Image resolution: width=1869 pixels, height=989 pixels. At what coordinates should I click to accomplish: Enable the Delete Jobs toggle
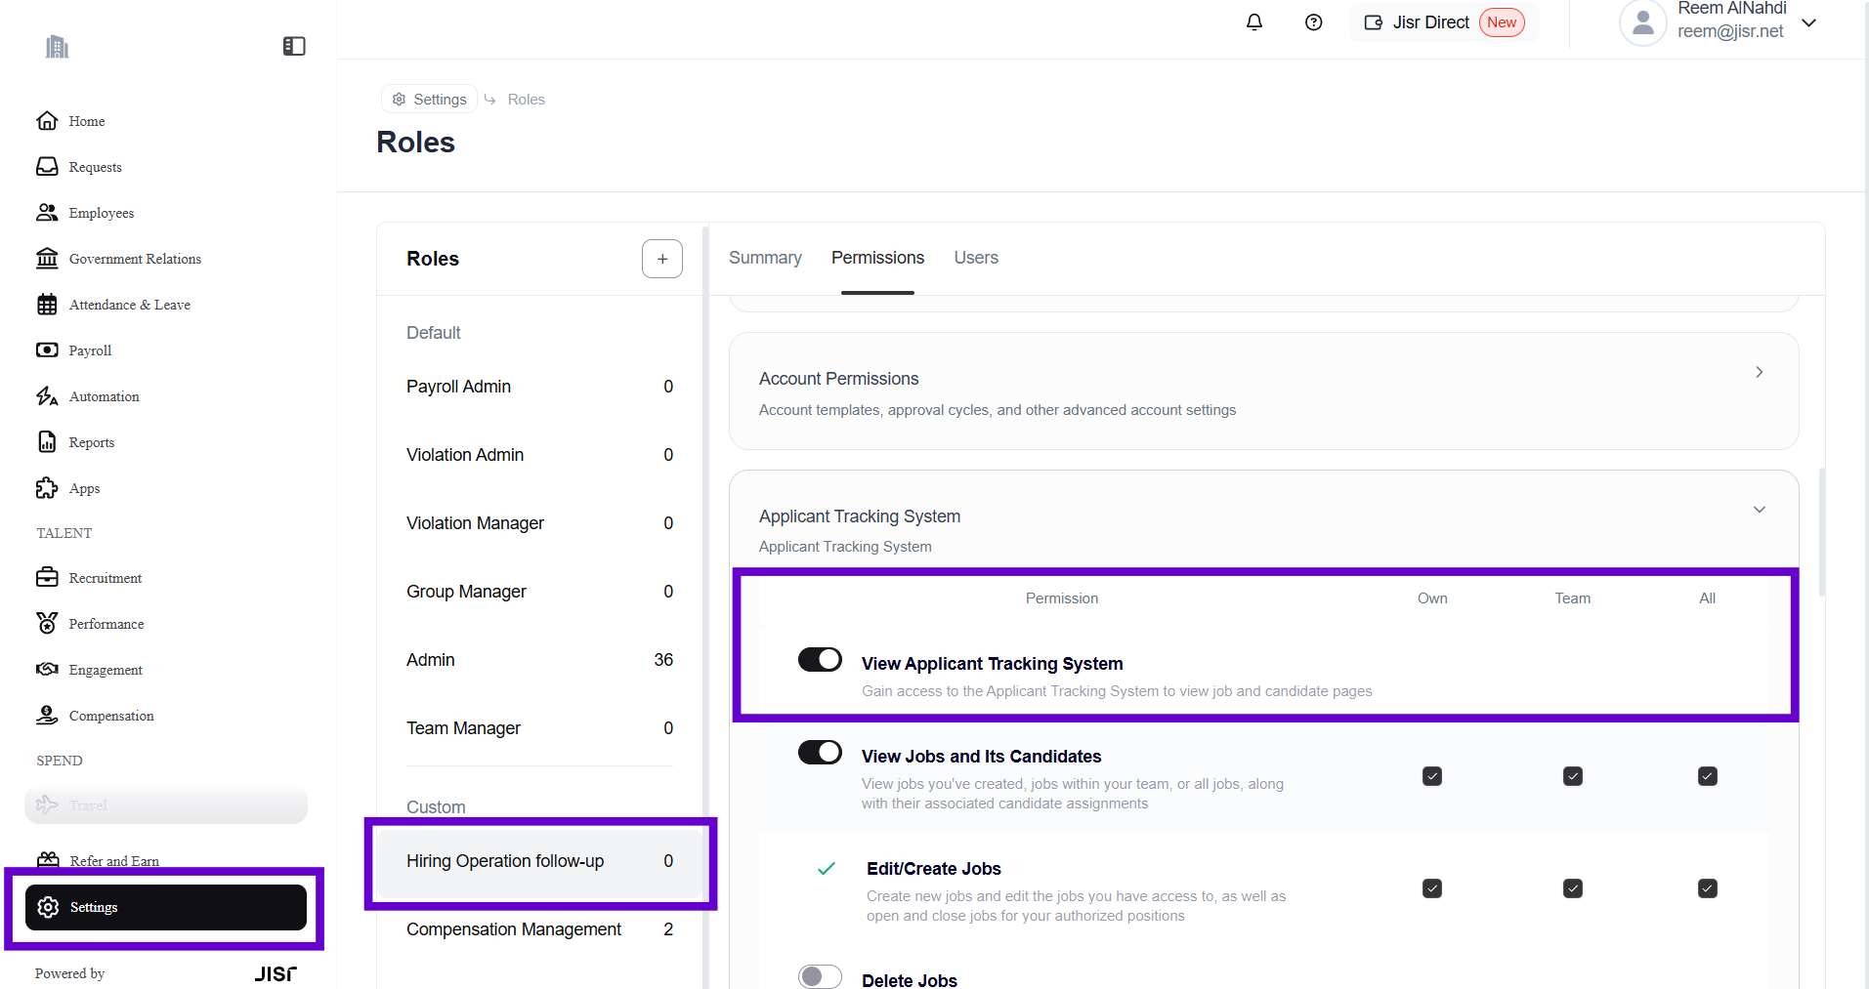coord(820,976)
